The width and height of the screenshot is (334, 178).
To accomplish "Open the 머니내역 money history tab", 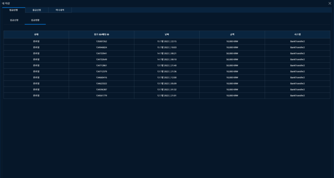I will pos(60,10).
